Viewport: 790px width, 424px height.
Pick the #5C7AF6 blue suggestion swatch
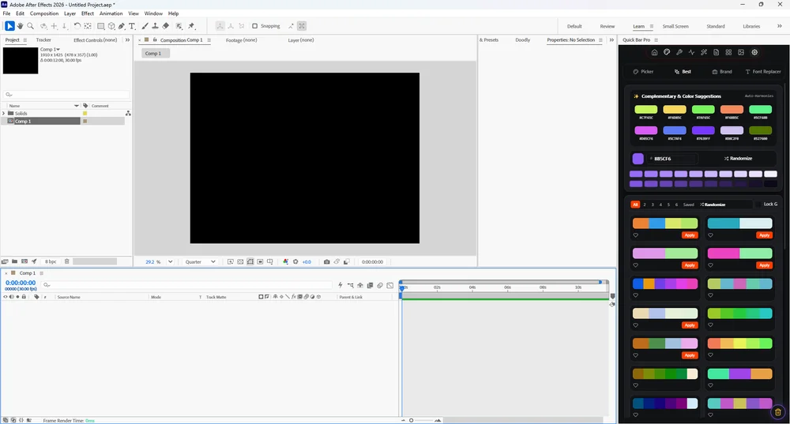[675, 130]
